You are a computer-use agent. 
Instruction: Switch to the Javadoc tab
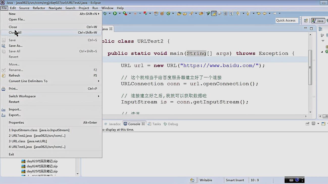[113, 124]
